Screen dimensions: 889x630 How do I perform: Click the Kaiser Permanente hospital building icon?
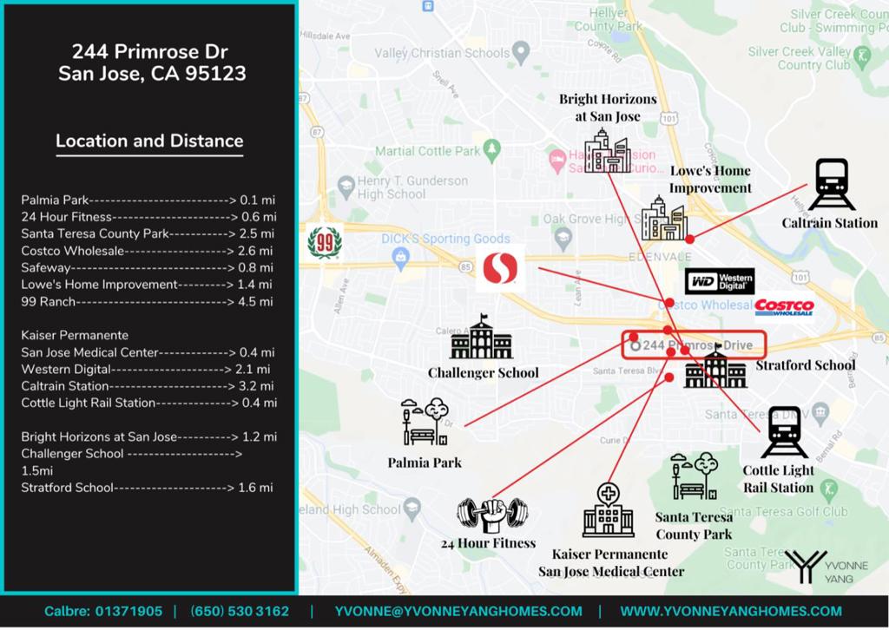tap(608, 510)
